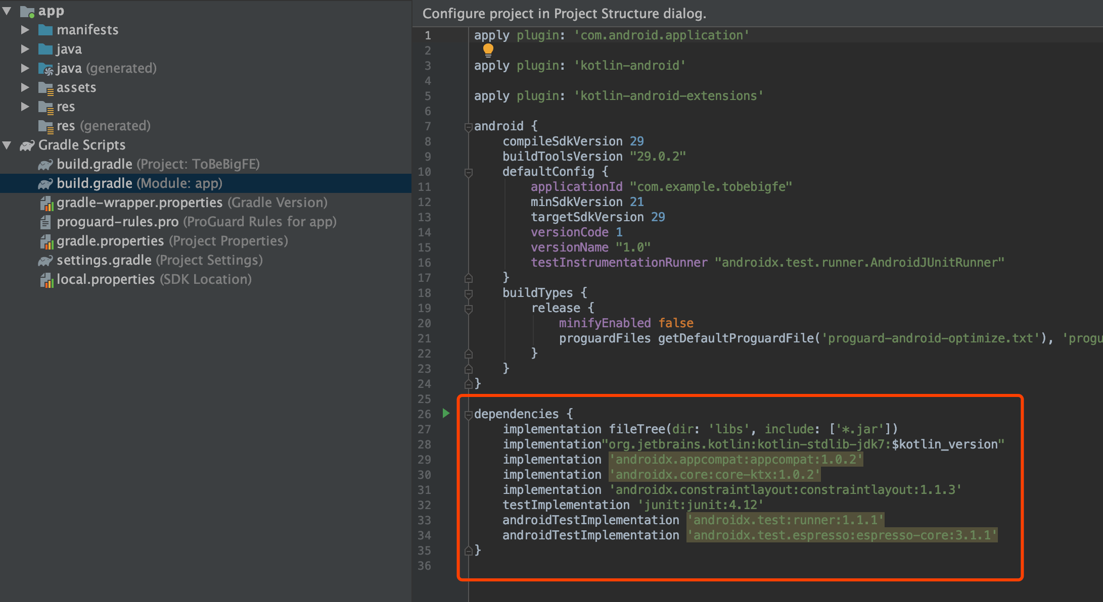Click the highlighted appcompat dependency string
Image resolution: width=1103 pixels, height=602 pixels.
736,460
